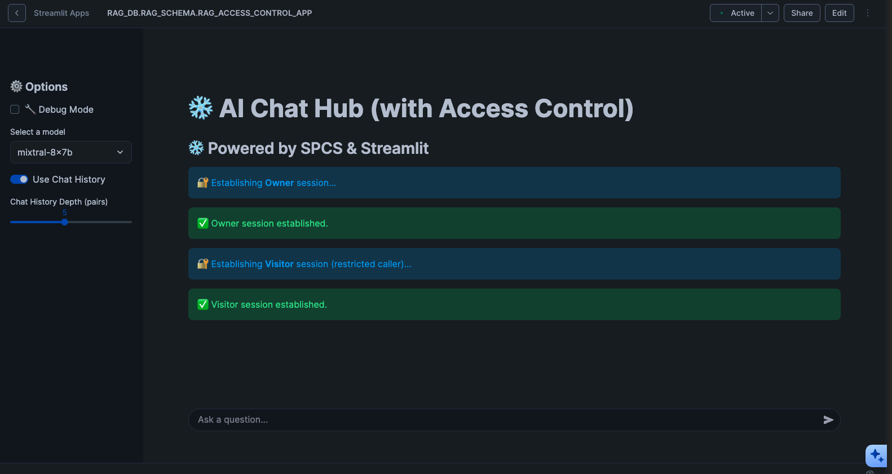This screenshot has height=474, width=892.
Task: Click the gear icon beside Options heading
Action: [x=16, y=86]
